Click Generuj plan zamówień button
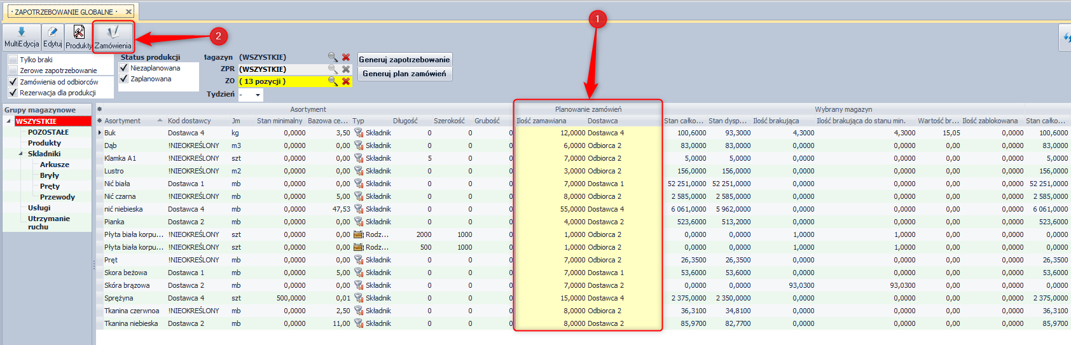1071x345 pixels. (404, 74)
